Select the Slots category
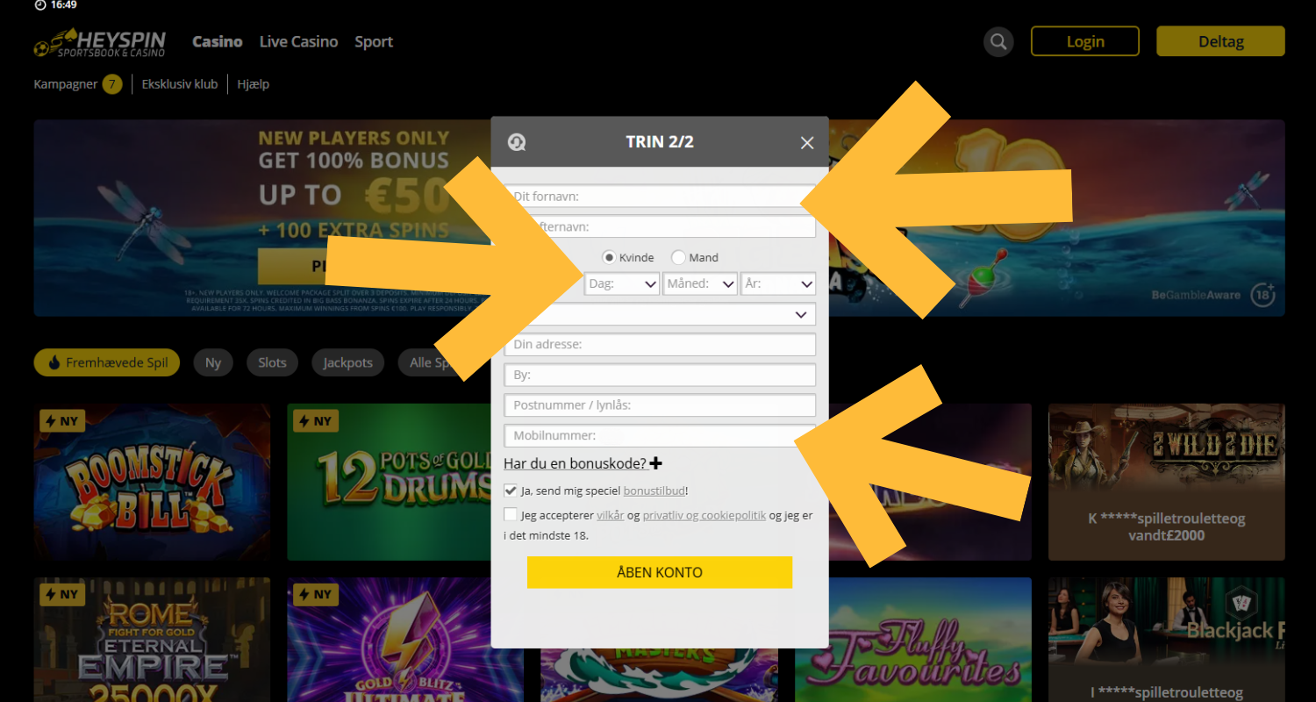 (272, 362)
